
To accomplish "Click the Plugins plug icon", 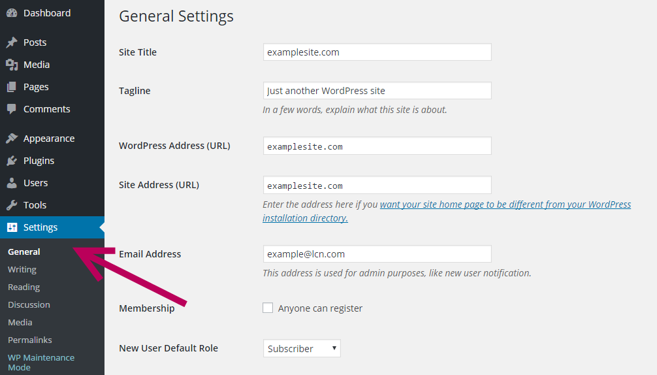I will click(12, 161).
